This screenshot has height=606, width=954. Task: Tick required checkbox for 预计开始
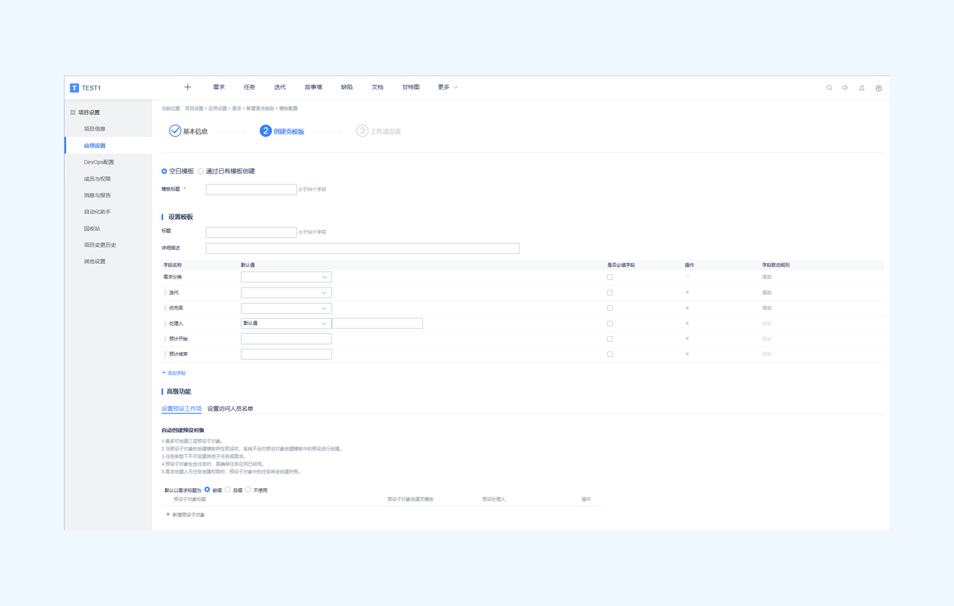click(610, 339)
